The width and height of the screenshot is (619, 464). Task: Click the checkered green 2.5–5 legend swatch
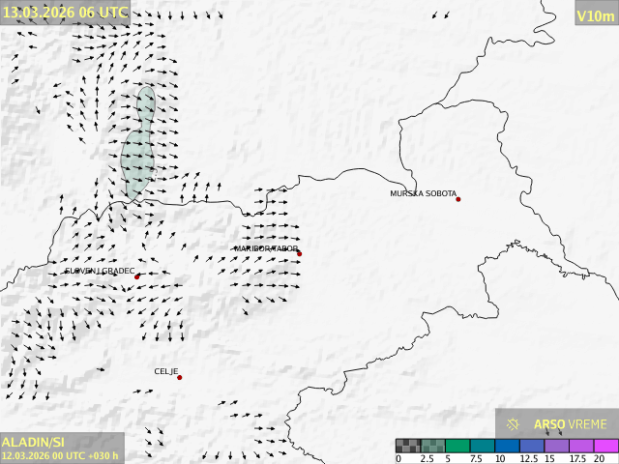pyautogui.click(x=433, y=447)
